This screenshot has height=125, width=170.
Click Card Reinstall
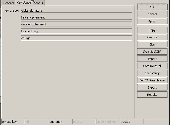tap(152, 66)
